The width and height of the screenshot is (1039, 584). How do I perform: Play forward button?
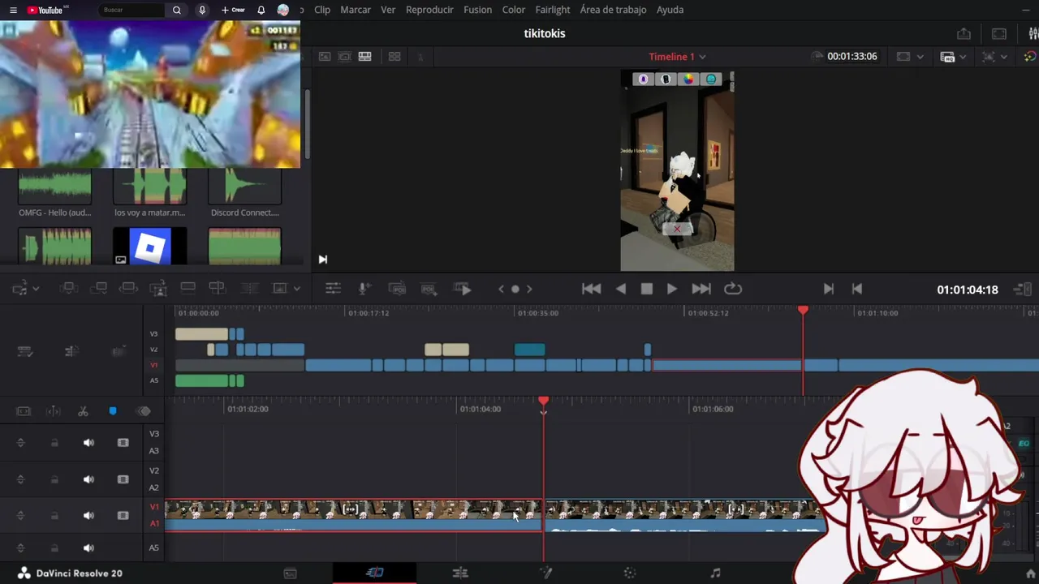672,289
